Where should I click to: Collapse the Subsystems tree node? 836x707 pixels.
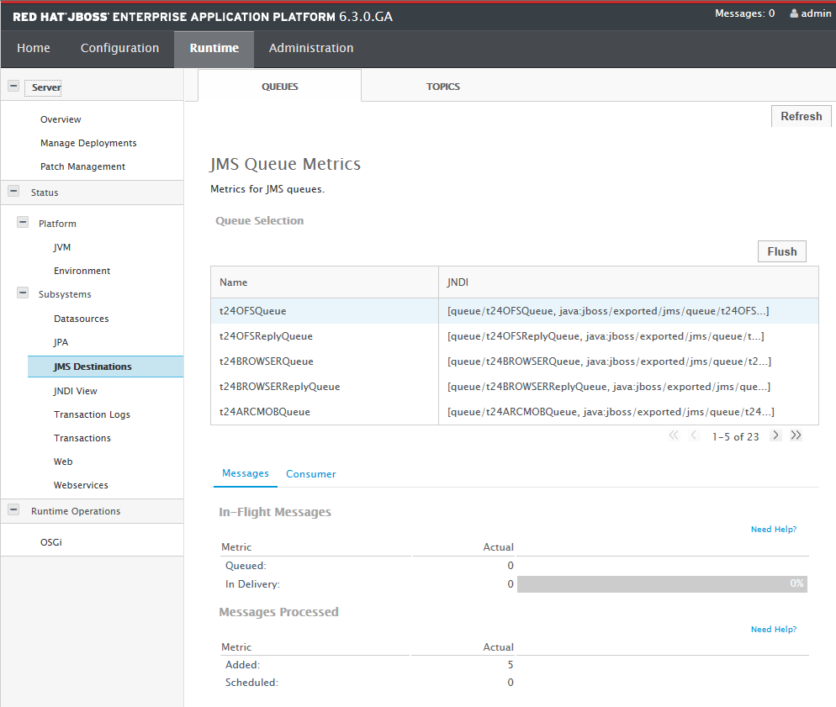click(23, 293)
